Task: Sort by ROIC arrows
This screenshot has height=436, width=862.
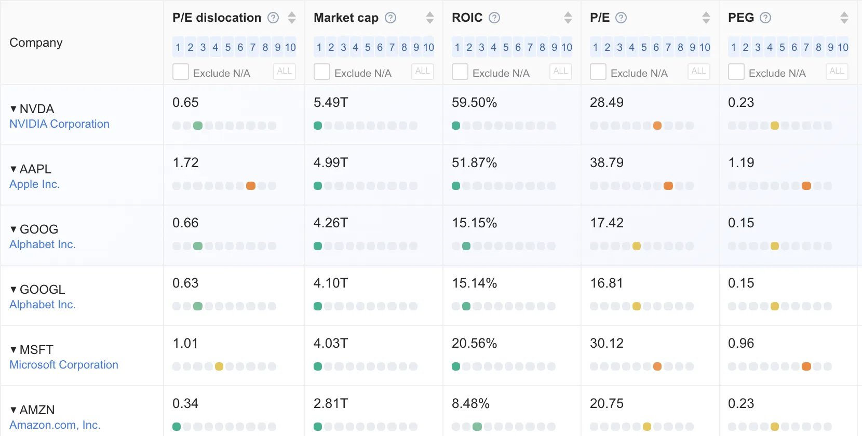Action: (568, 18)
